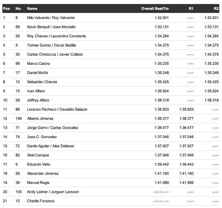Select the Milo Valverde / Roy Valverde entry
222x208 pixels.
(x=51, y=18)
